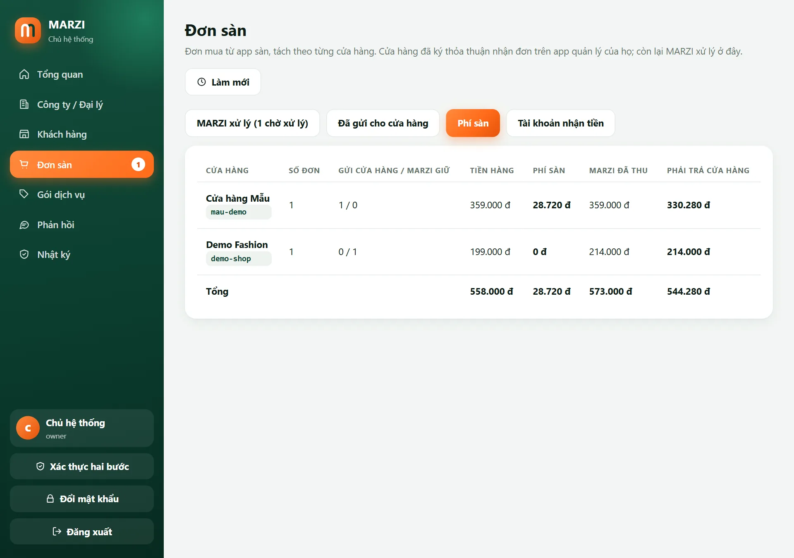Image resolution: width=794 pixels, height=558 pixels.
Task: Open the Gói dịch vụ section
Action: [82, 194]
